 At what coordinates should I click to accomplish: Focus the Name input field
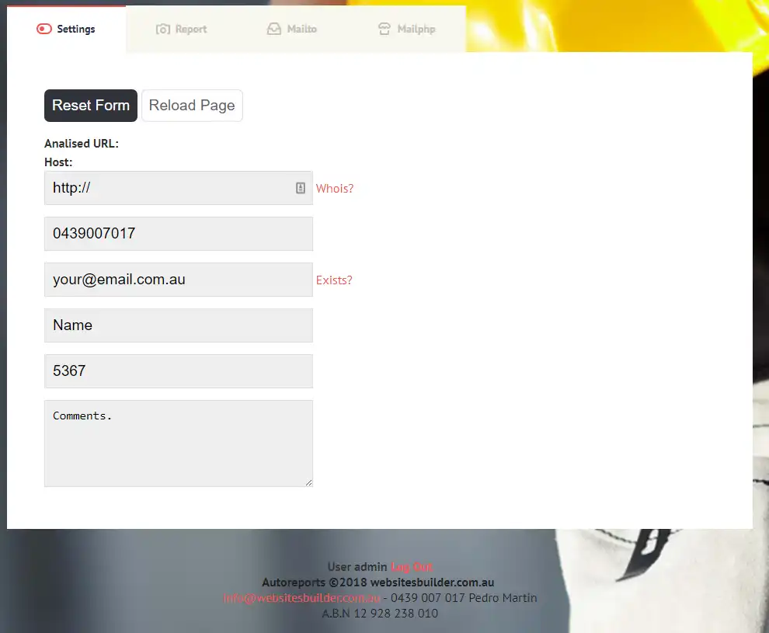179,325
